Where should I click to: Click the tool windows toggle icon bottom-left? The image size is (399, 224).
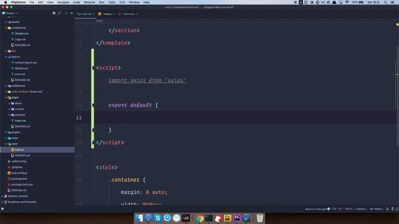[2, 209]
